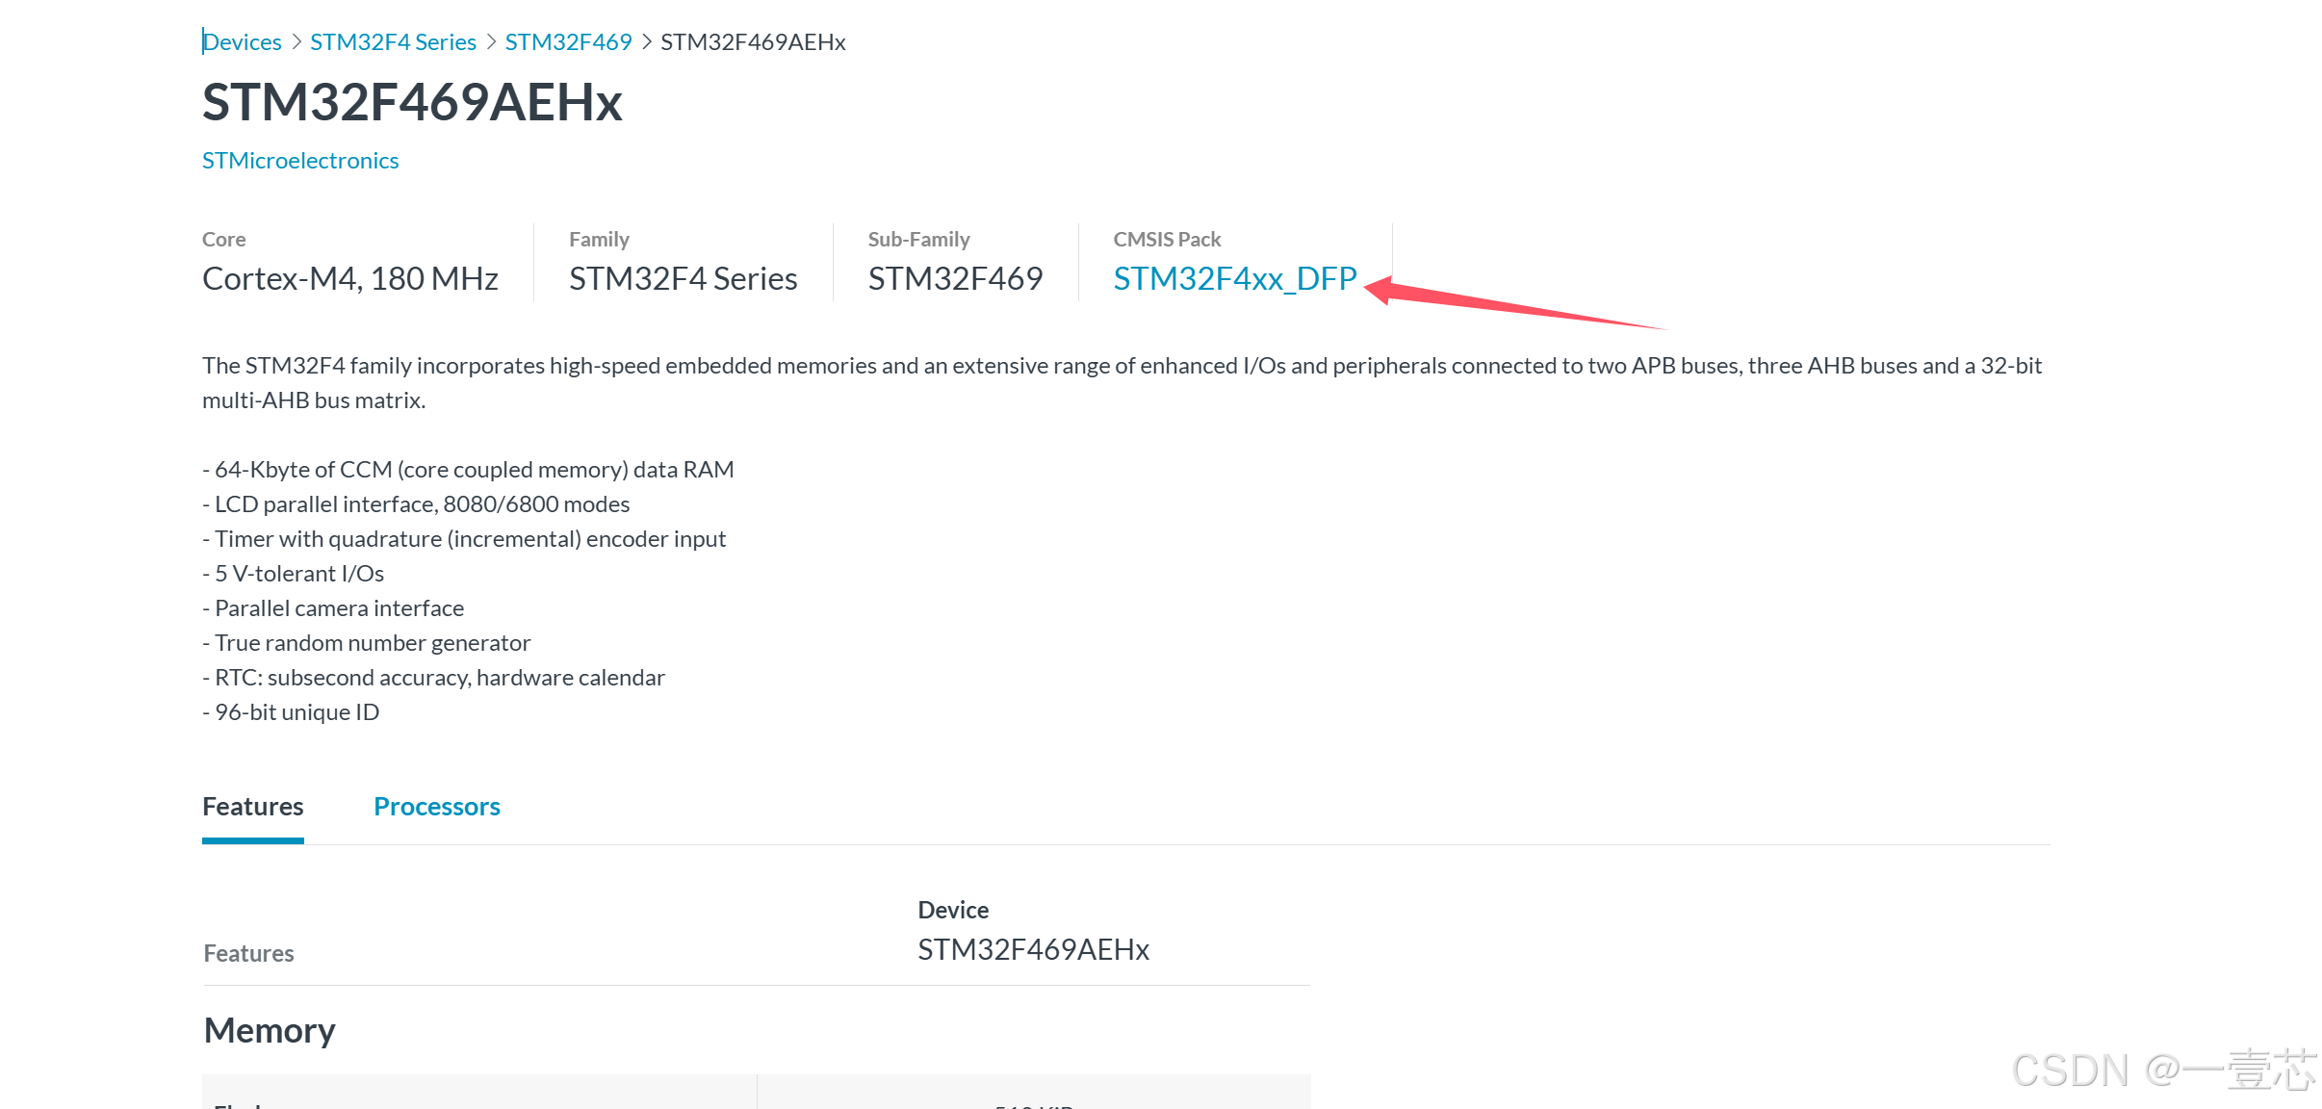The width and height of the screenshot is (2322, 1109).
Task: Click the STM32F469 sub-family value
Action: pyautogui.click(x=955, y=278)
